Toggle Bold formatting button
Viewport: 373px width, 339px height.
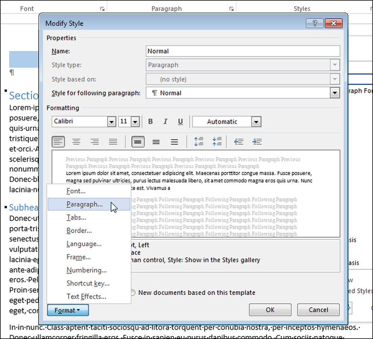pyautogui.click(x=150, y=122)
